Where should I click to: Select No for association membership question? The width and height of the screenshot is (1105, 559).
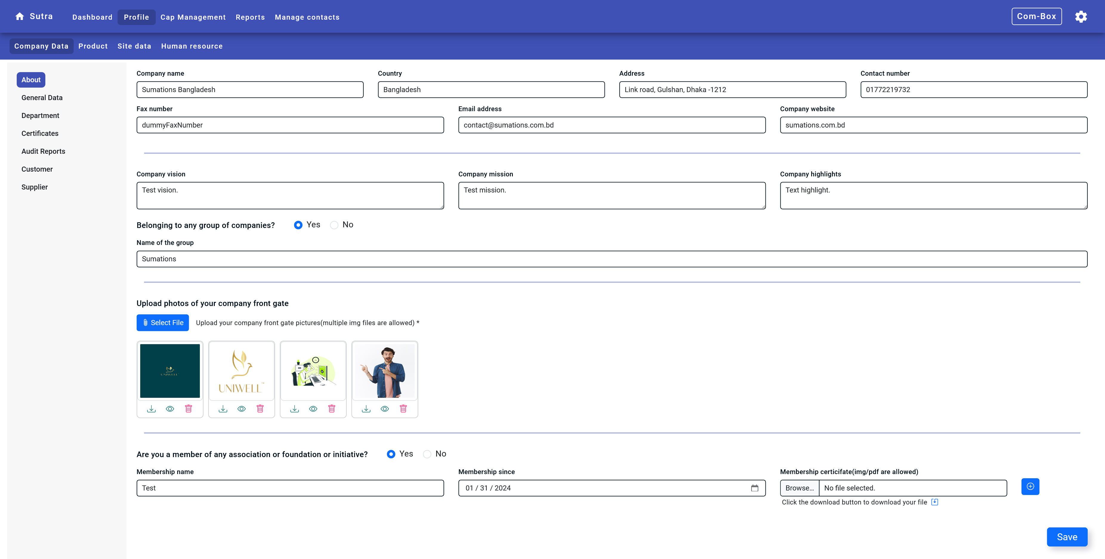click(x=427, y=454)
